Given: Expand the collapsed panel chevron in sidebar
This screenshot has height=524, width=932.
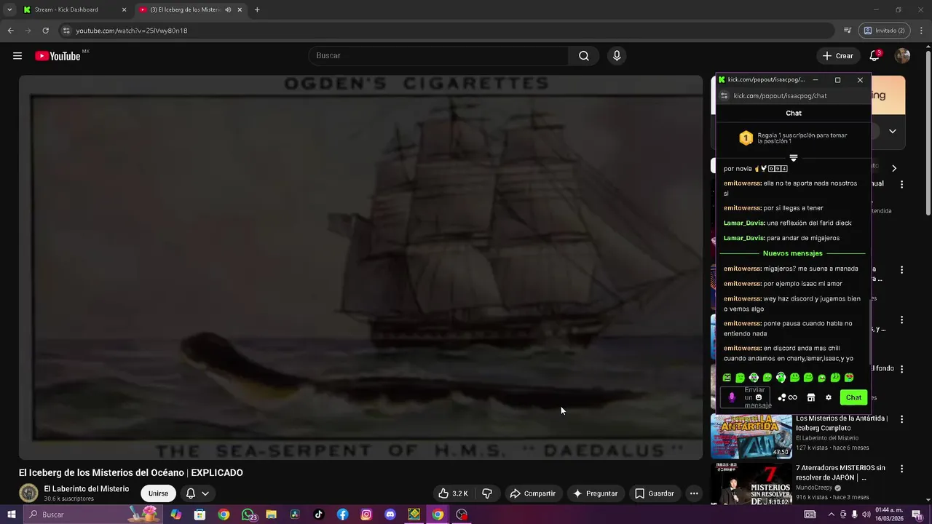Looking at the screenshot, I should click(893, 132).
